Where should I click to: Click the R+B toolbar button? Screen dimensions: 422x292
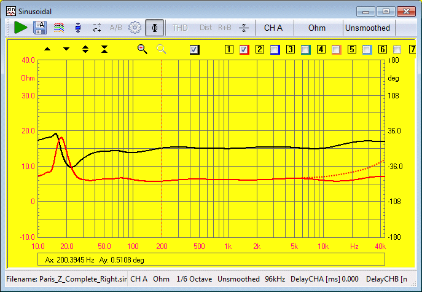225,28
